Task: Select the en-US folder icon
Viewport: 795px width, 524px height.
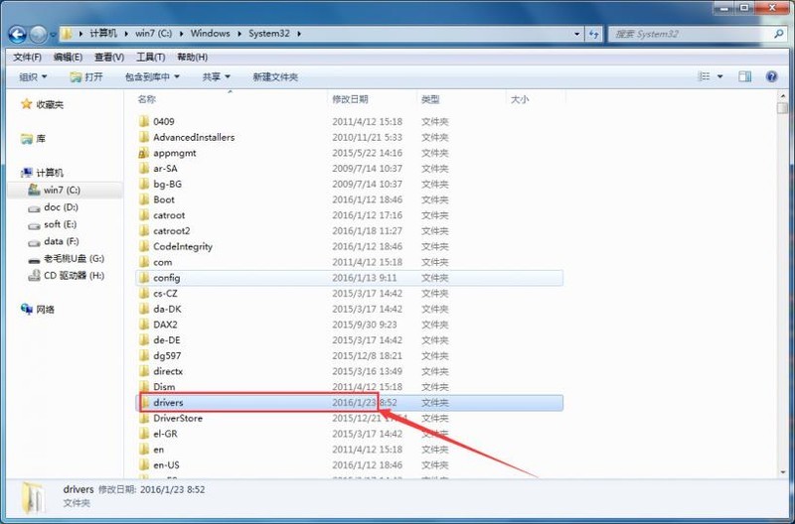Action: [144, 464]
